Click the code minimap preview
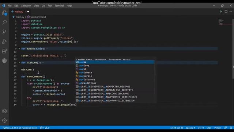 coord(221,22)
